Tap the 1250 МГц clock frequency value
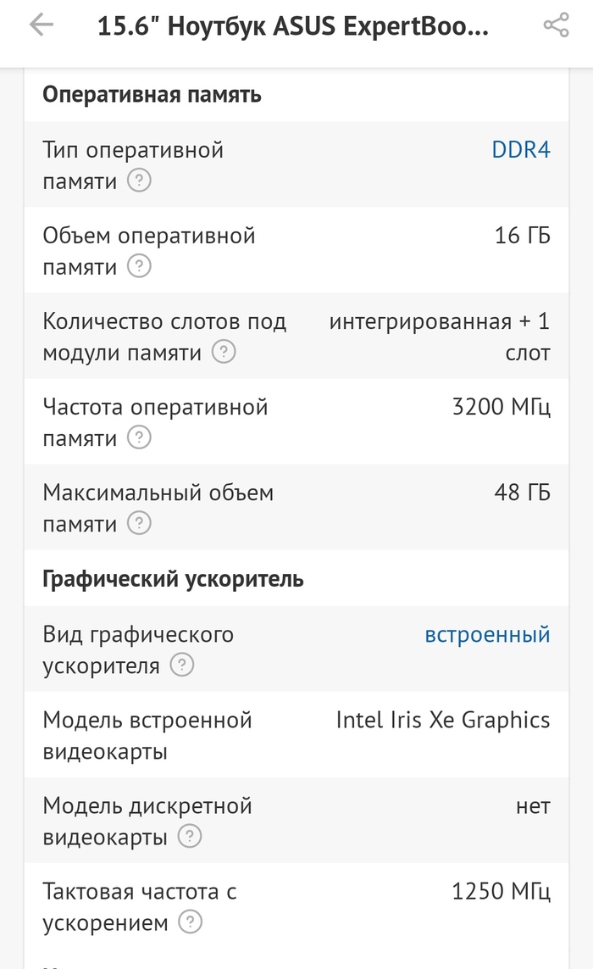The image size is (593, 969). pyautogui.click(x=502, y=891)
